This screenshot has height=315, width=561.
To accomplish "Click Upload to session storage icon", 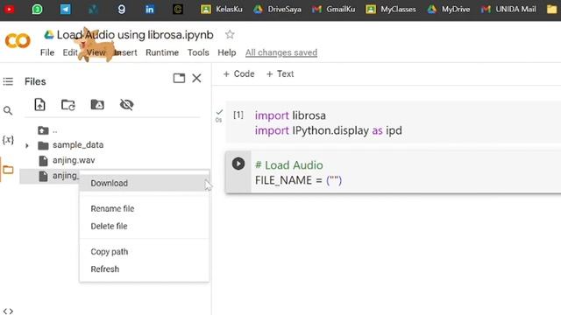I will coord(39,105).
